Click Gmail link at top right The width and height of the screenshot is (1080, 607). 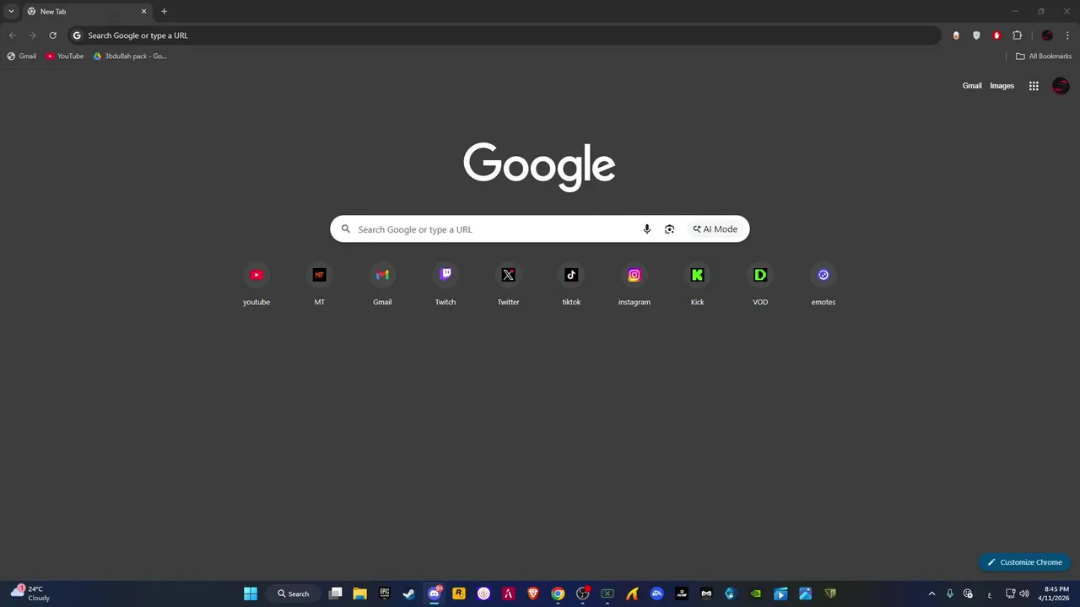972,86
